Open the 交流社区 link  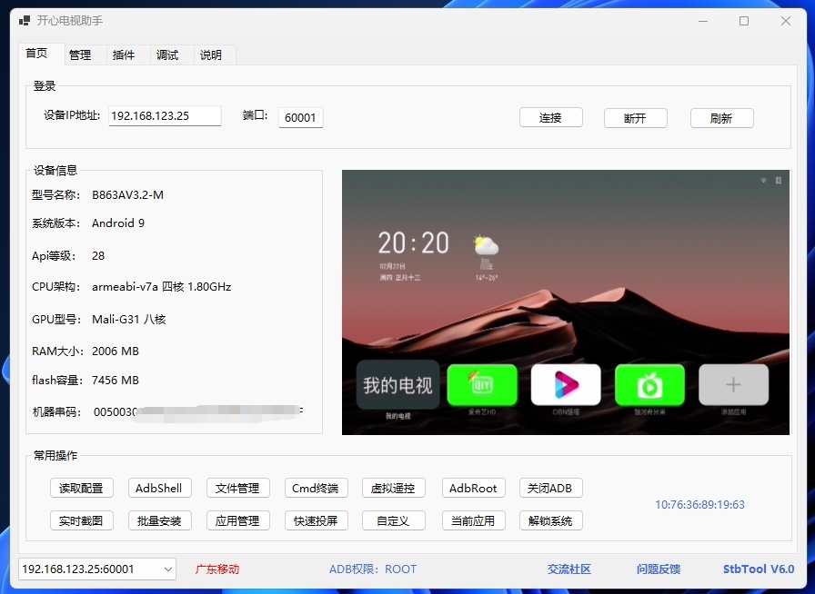568,569
